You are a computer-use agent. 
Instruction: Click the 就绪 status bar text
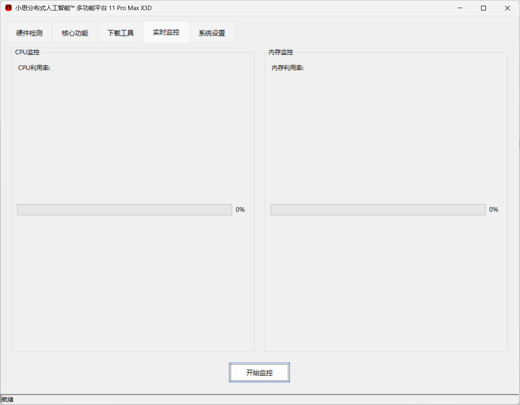7,400
